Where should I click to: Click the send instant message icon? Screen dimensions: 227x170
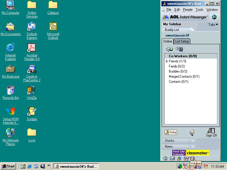coord(169,49)
